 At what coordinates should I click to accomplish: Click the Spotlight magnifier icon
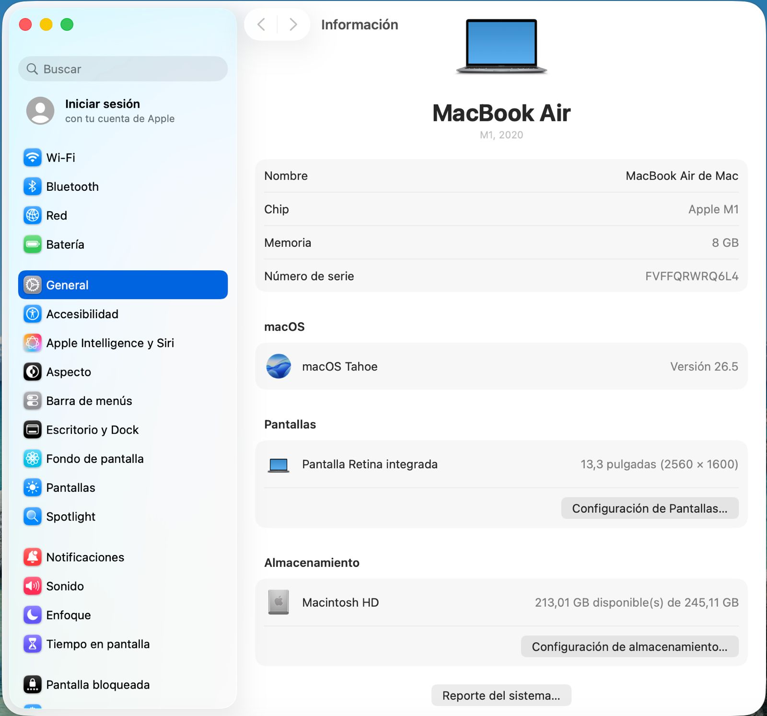coord(33,517)
